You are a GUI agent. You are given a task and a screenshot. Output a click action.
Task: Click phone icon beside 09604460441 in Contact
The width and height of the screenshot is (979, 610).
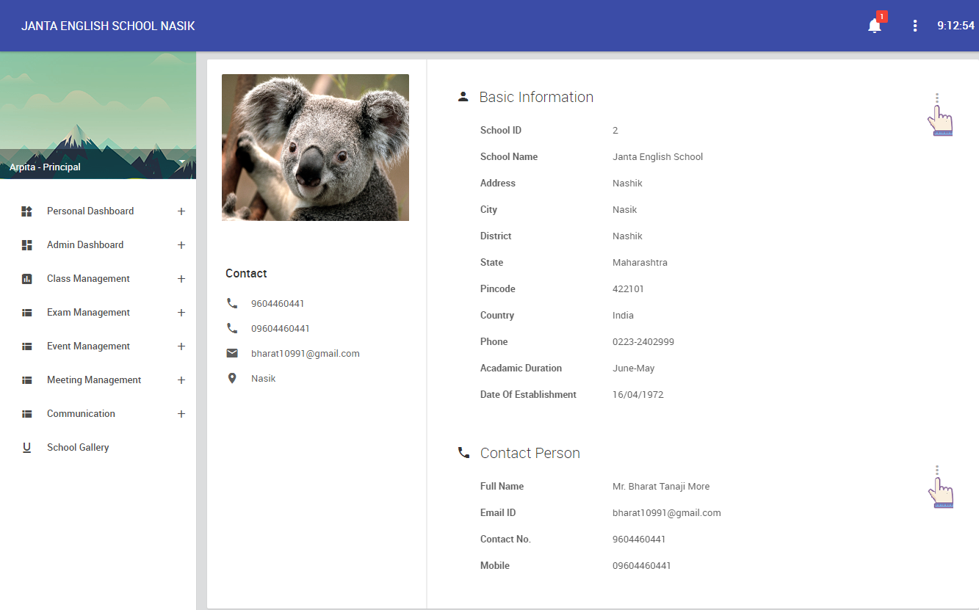tap(232, 328)
